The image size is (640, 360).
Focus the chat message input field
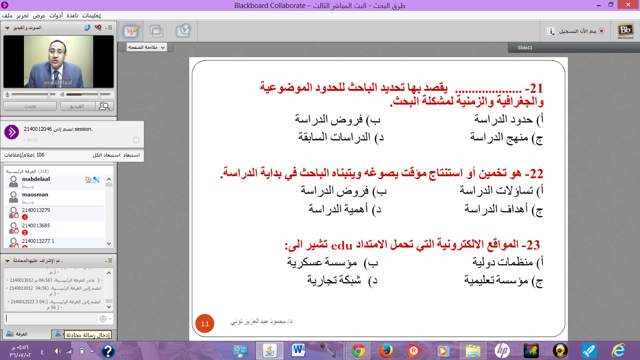pos(50,319)
